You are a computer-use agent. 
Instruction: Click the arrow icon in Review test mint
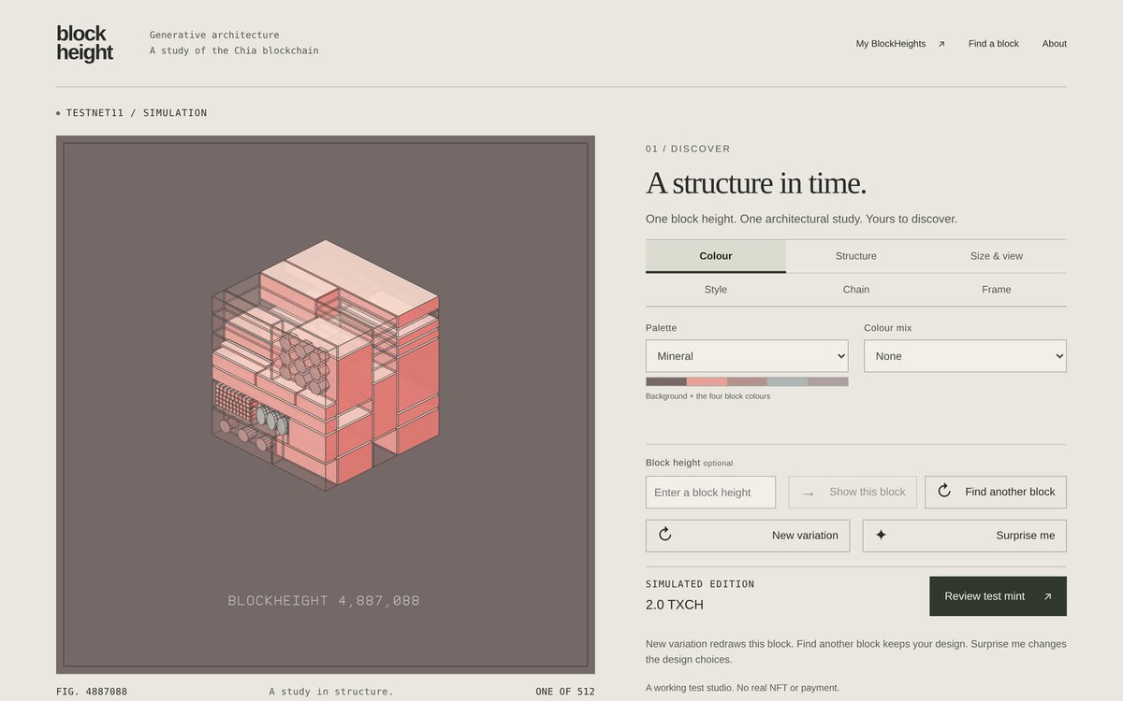tap(1047, 596)
